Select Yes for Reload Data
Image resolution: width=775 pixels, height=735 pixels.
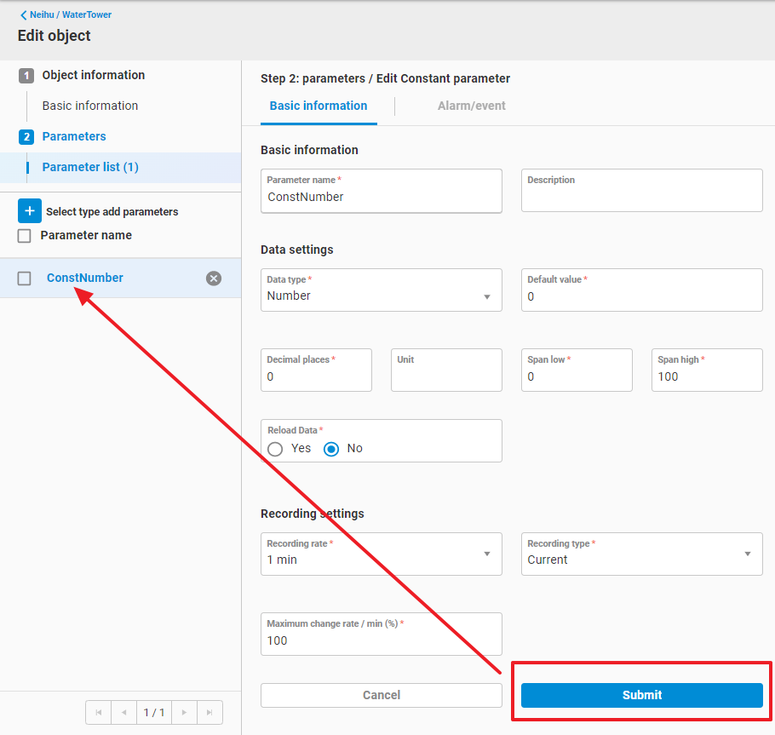click(x=275, y=449)
